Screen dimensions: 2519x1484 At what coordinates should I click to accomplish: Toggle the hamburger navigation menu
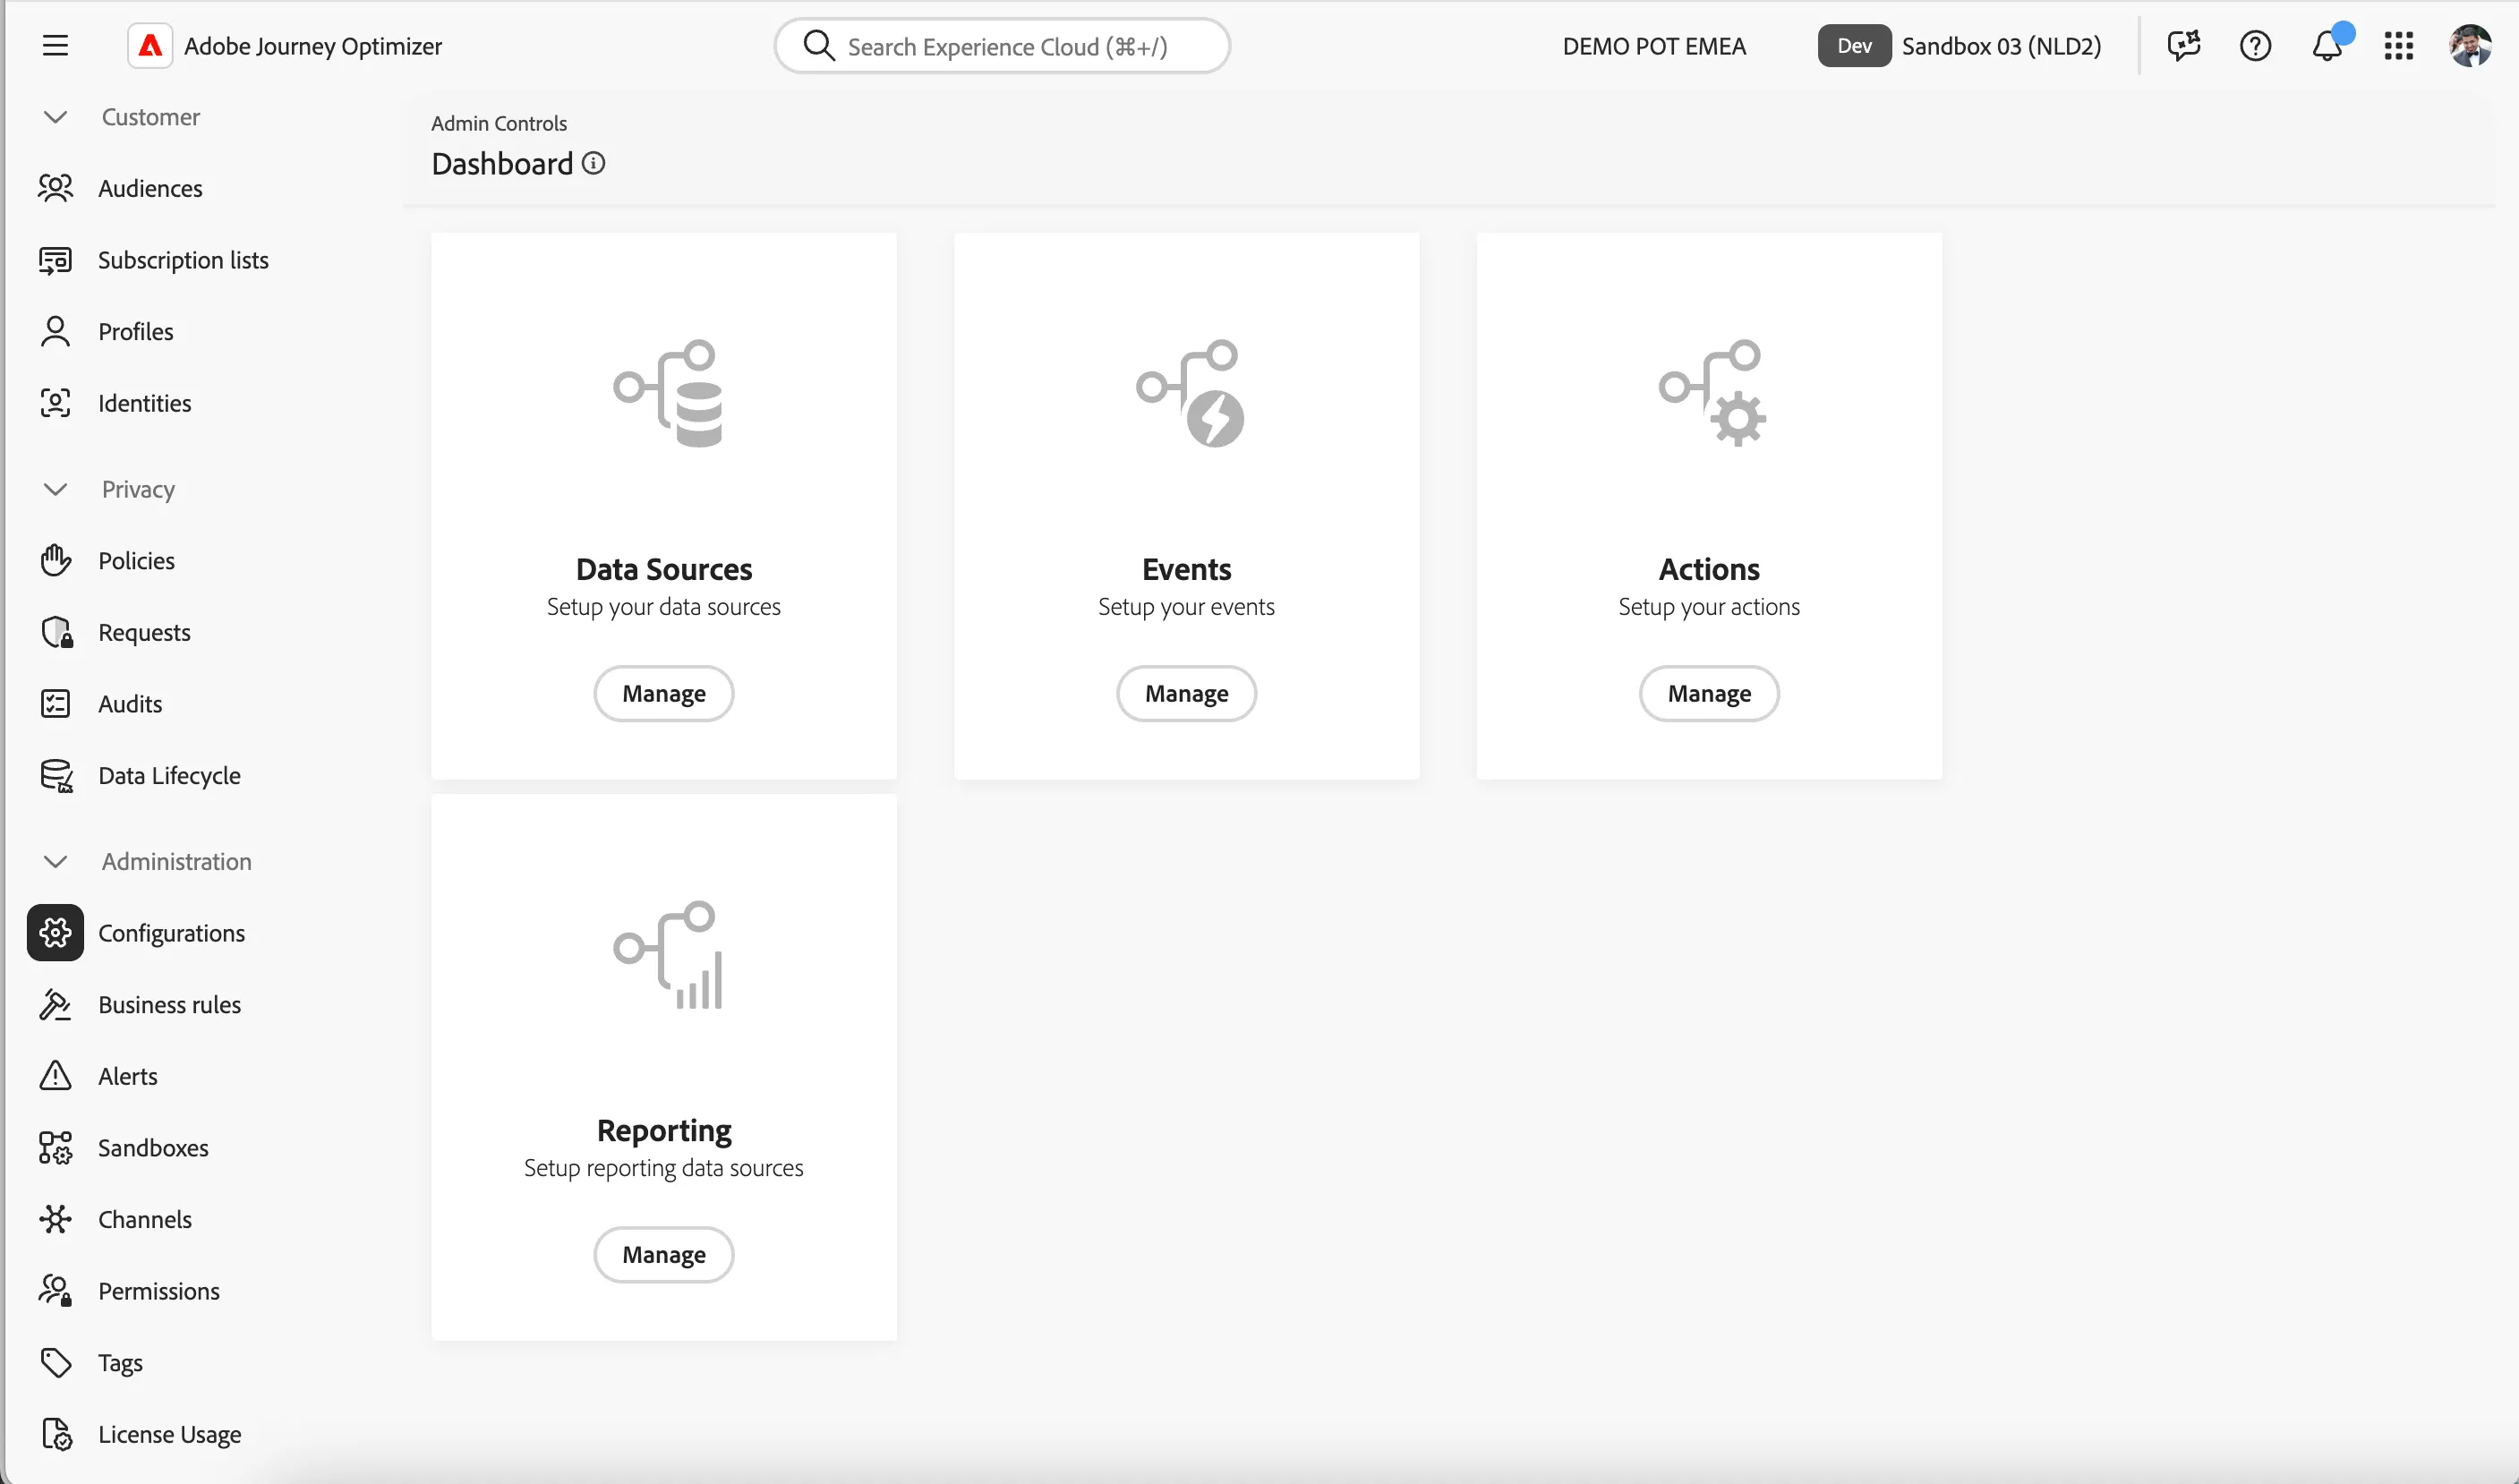pyautogui.click(x=55, y=46)
